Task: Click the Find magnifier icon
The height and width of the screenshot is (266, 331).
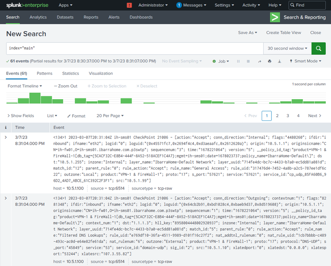Action: [x=292, y=5]
